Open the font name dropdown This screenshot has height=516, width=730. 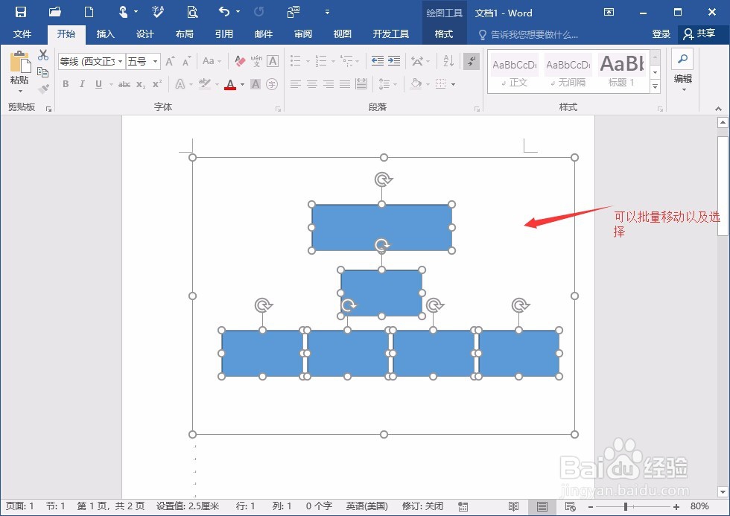point(120,61)
